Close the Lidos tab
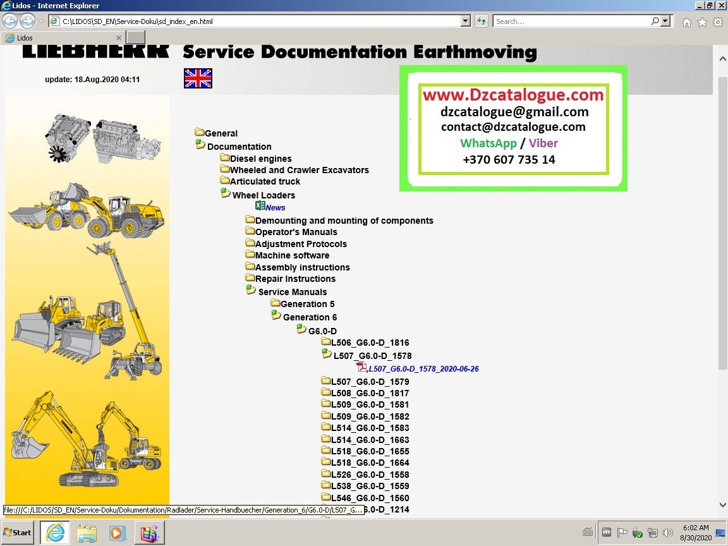The width and height of the screenshot is (728, 546). (x=118, y=38)
